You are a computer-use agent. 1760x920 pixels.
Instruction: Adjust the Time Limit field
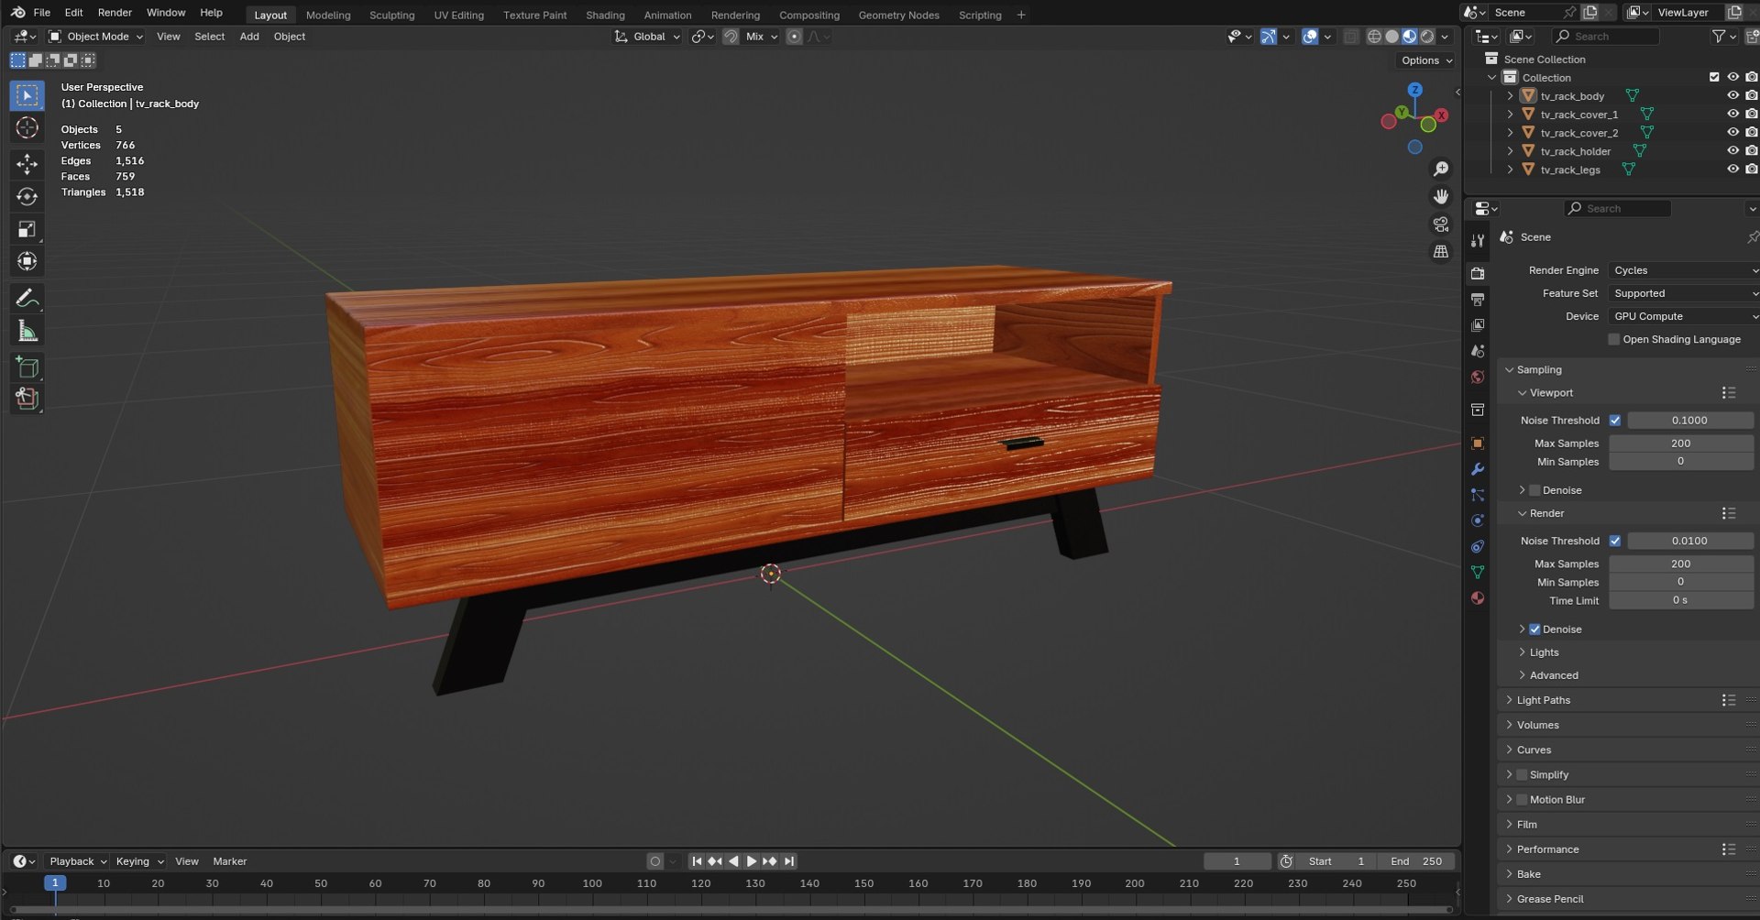[x=1681, y=600]
